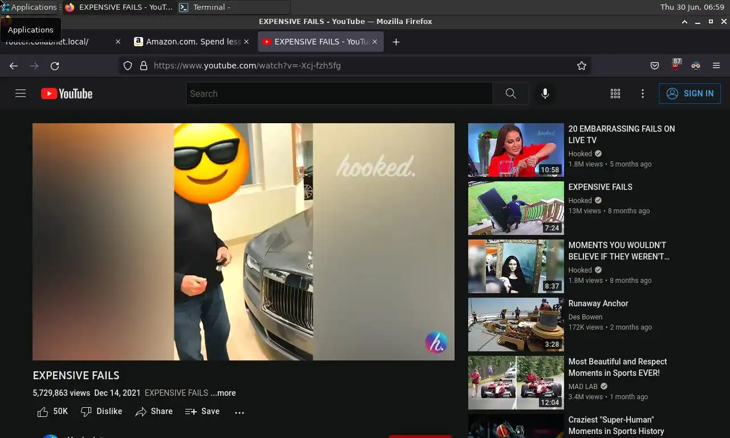Like the video with thumbs up
This screenshot has height=438, width=730.
pos(52,411)
